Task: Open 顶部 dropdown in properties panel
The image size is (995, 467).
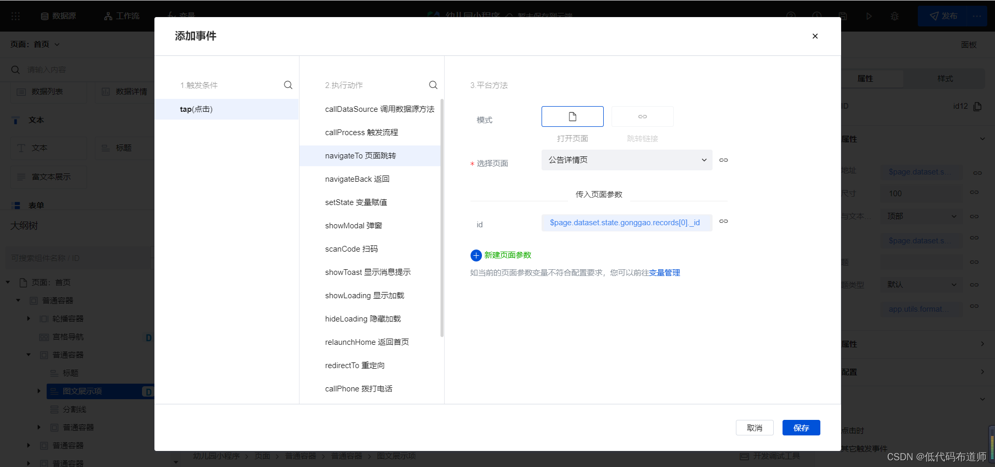Action: coord(922,216)
